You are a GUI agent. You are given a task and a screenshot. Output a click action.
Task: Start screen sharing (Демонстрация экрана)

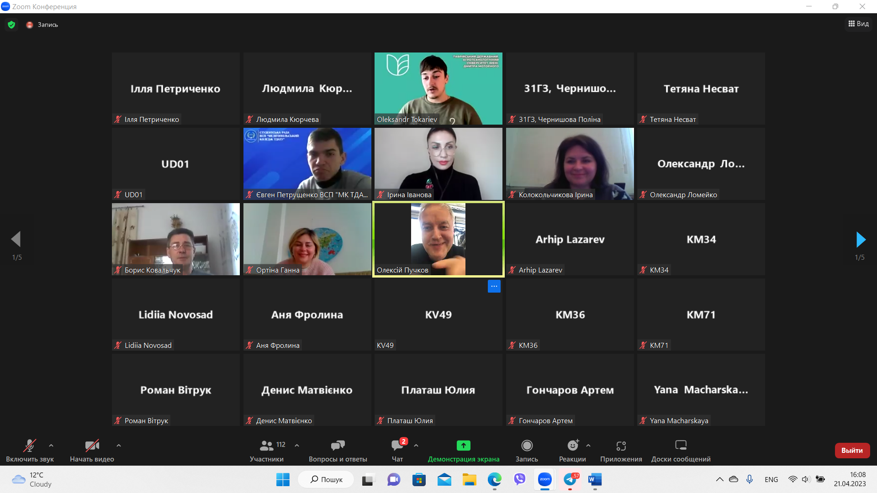pos(463,446)
